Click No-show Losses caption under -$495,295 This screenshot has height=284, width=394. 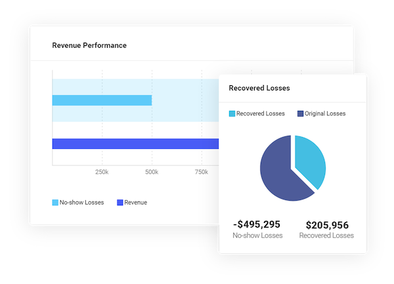click(x=257, y=235)
